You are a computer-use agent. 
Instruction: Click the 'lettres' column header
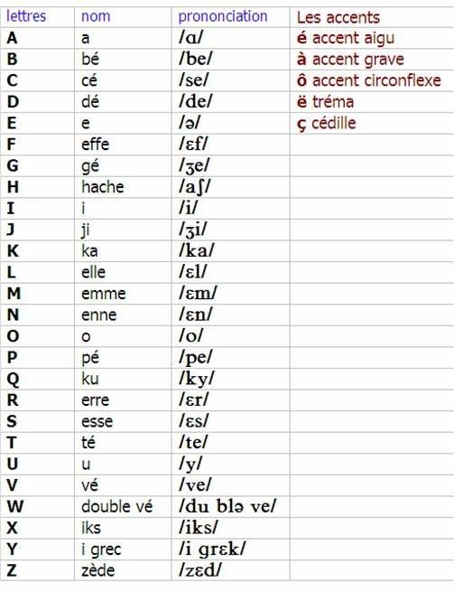pyautogui.click(x=26, y=16)
